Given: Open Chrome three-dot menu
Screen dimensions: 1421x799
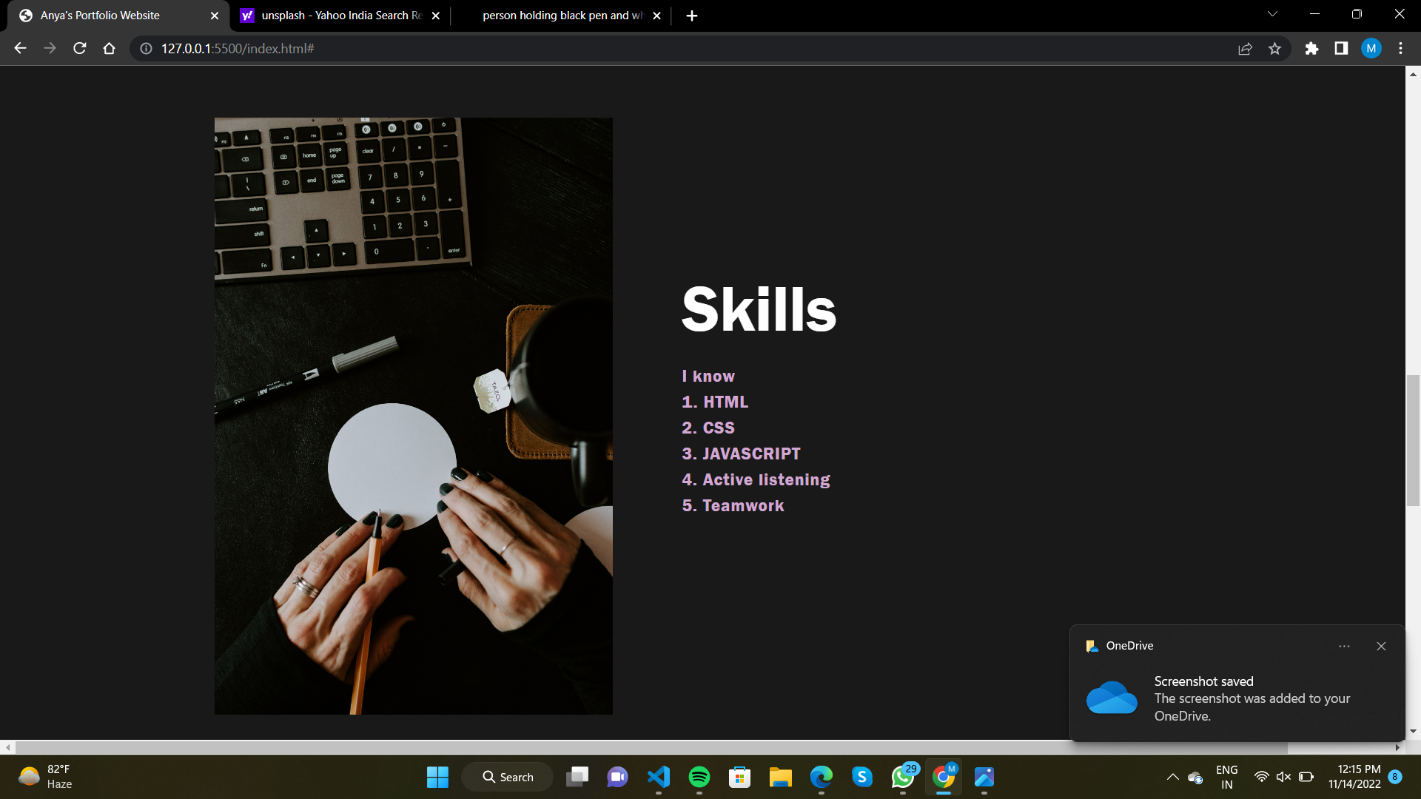Looking at the screenshot, I should point(1400,48).
